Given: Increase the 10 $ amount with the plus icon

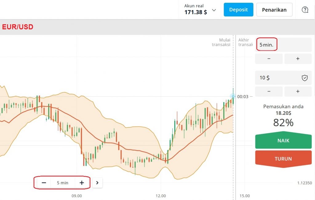Looking at the screenshot, I should pyautogui.click(x=297, y=91).
